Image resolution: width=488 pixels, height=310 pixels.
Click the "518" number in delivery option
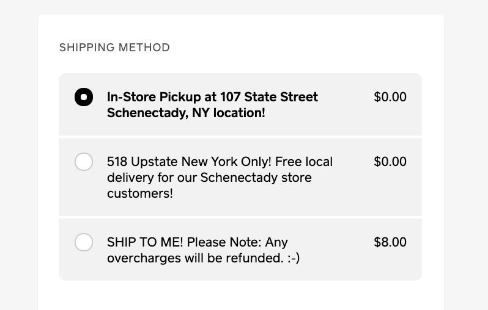117,162
